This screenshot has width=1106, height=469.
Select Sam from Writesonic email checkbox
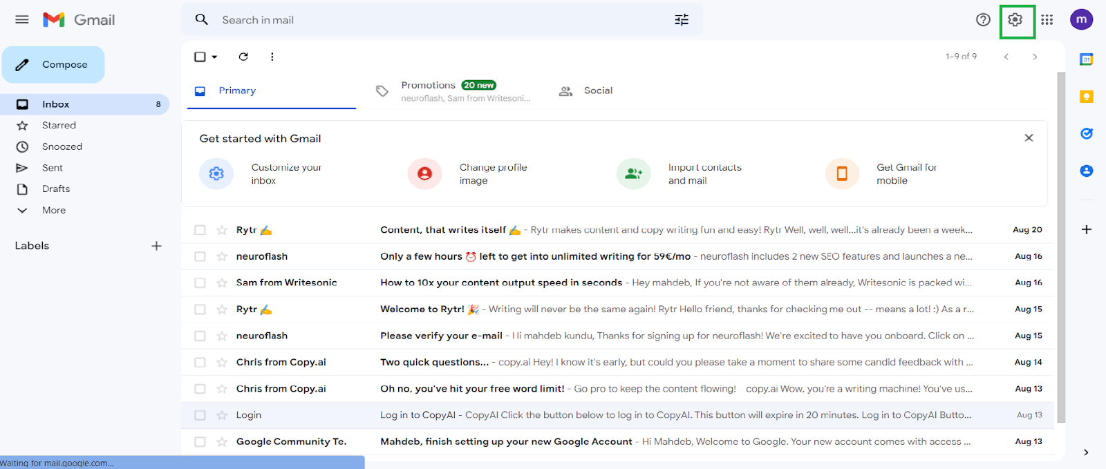coord(200,283)
